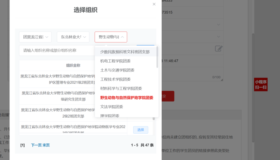Click the red 提交 submit button
The height and width of the screenshot is (160, 280).
[x=167, y=96]
